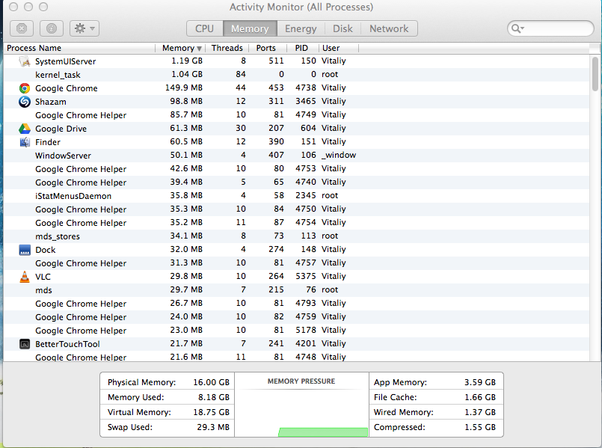The image size is (602, 448).
Task: Click the green Memory Pressure graph
Action: [323, 432]
